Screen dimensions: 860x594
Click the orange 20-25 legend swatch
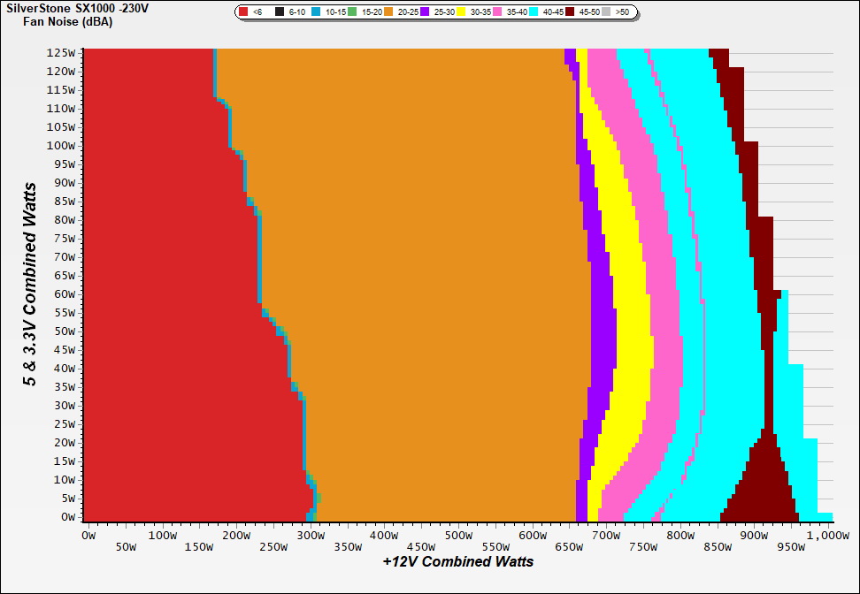click(x=389, y=12)
